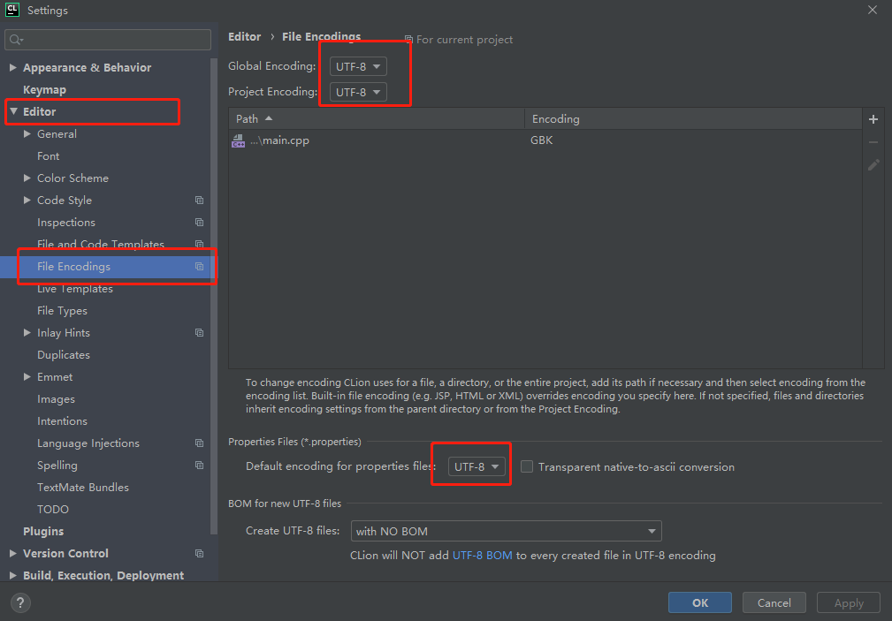Screen dimensions: 892x621
Task: Click in the settings search field
Action: [x=108, y=39]
